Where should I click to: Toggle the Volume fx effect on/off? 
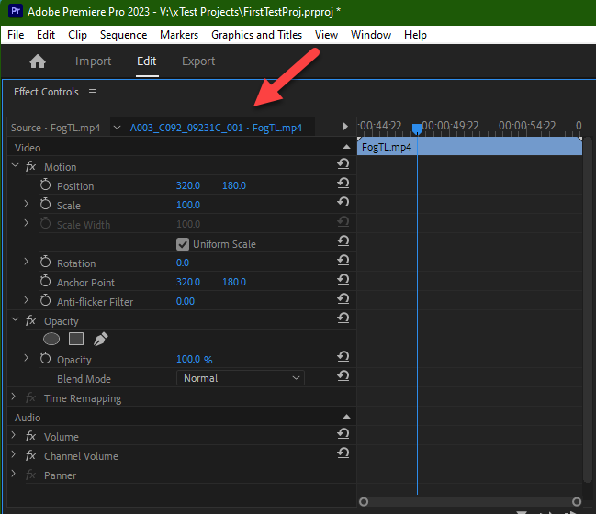[30, 437]
